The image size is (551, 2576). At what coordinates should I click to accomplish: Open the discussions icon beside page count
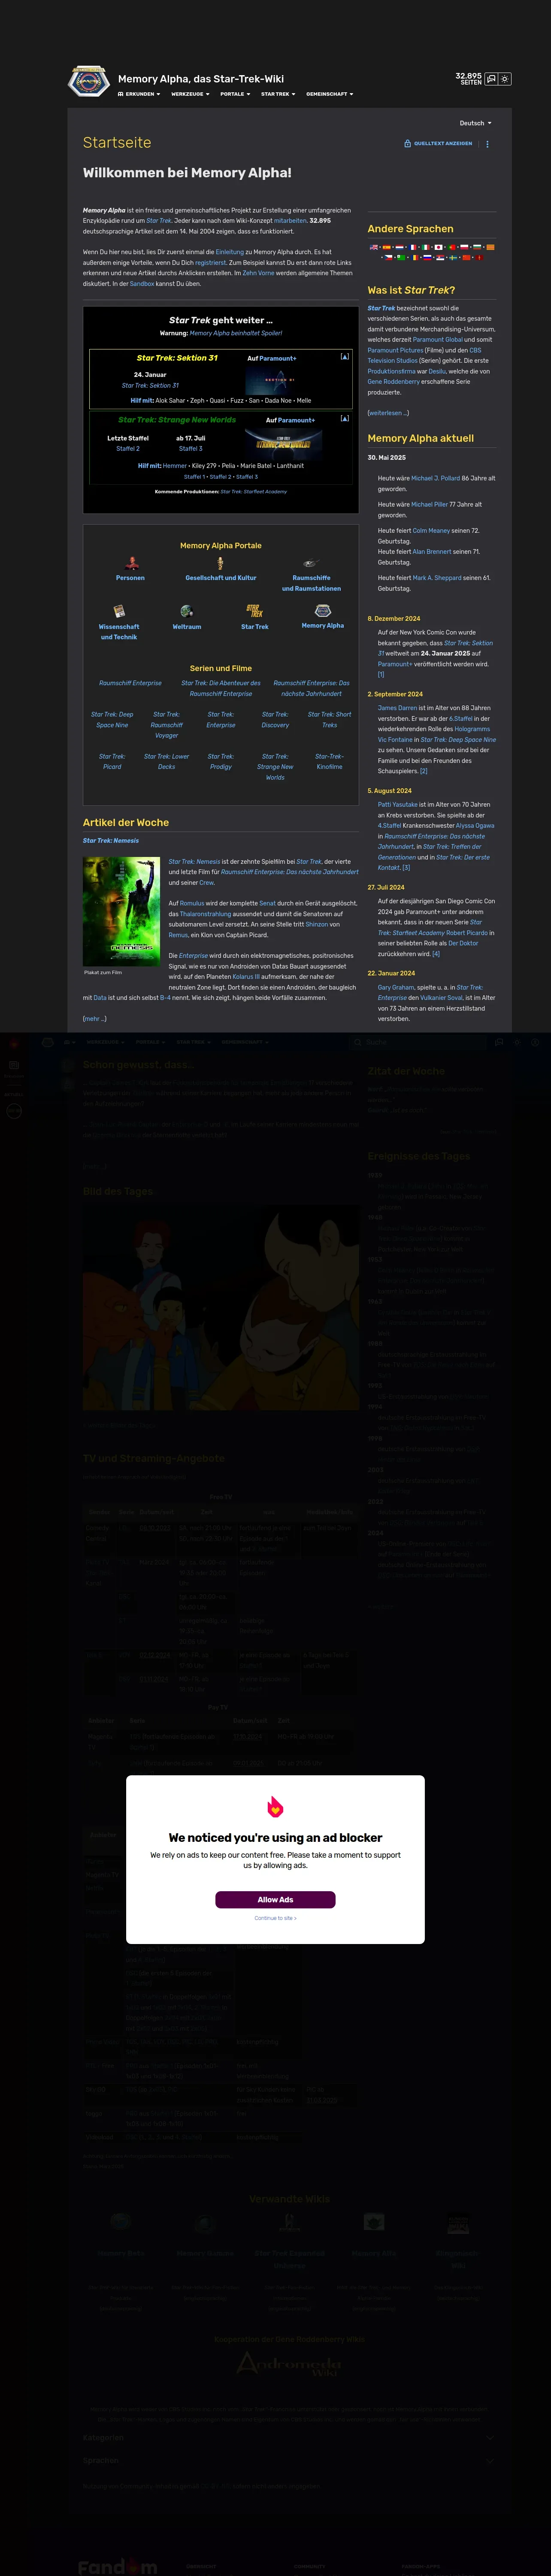[x=491, y=79]
